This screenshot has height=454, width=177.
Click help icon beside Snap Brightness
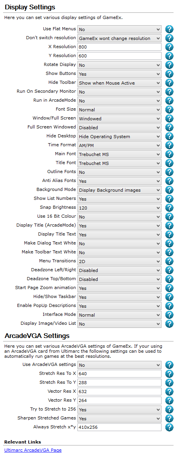coord(169,208)
